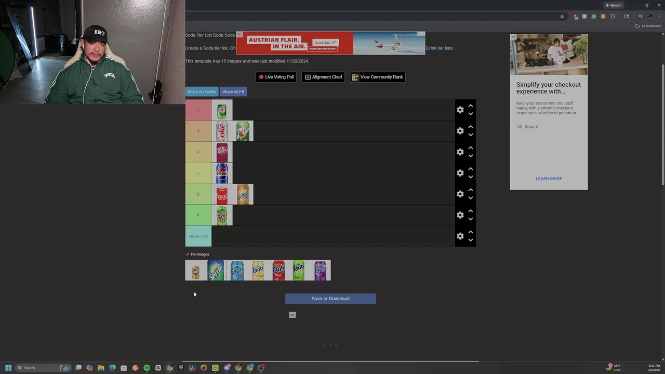Screen dimensions: 665x374
Task: Move the S tier row down
Action: pos(471,114)
